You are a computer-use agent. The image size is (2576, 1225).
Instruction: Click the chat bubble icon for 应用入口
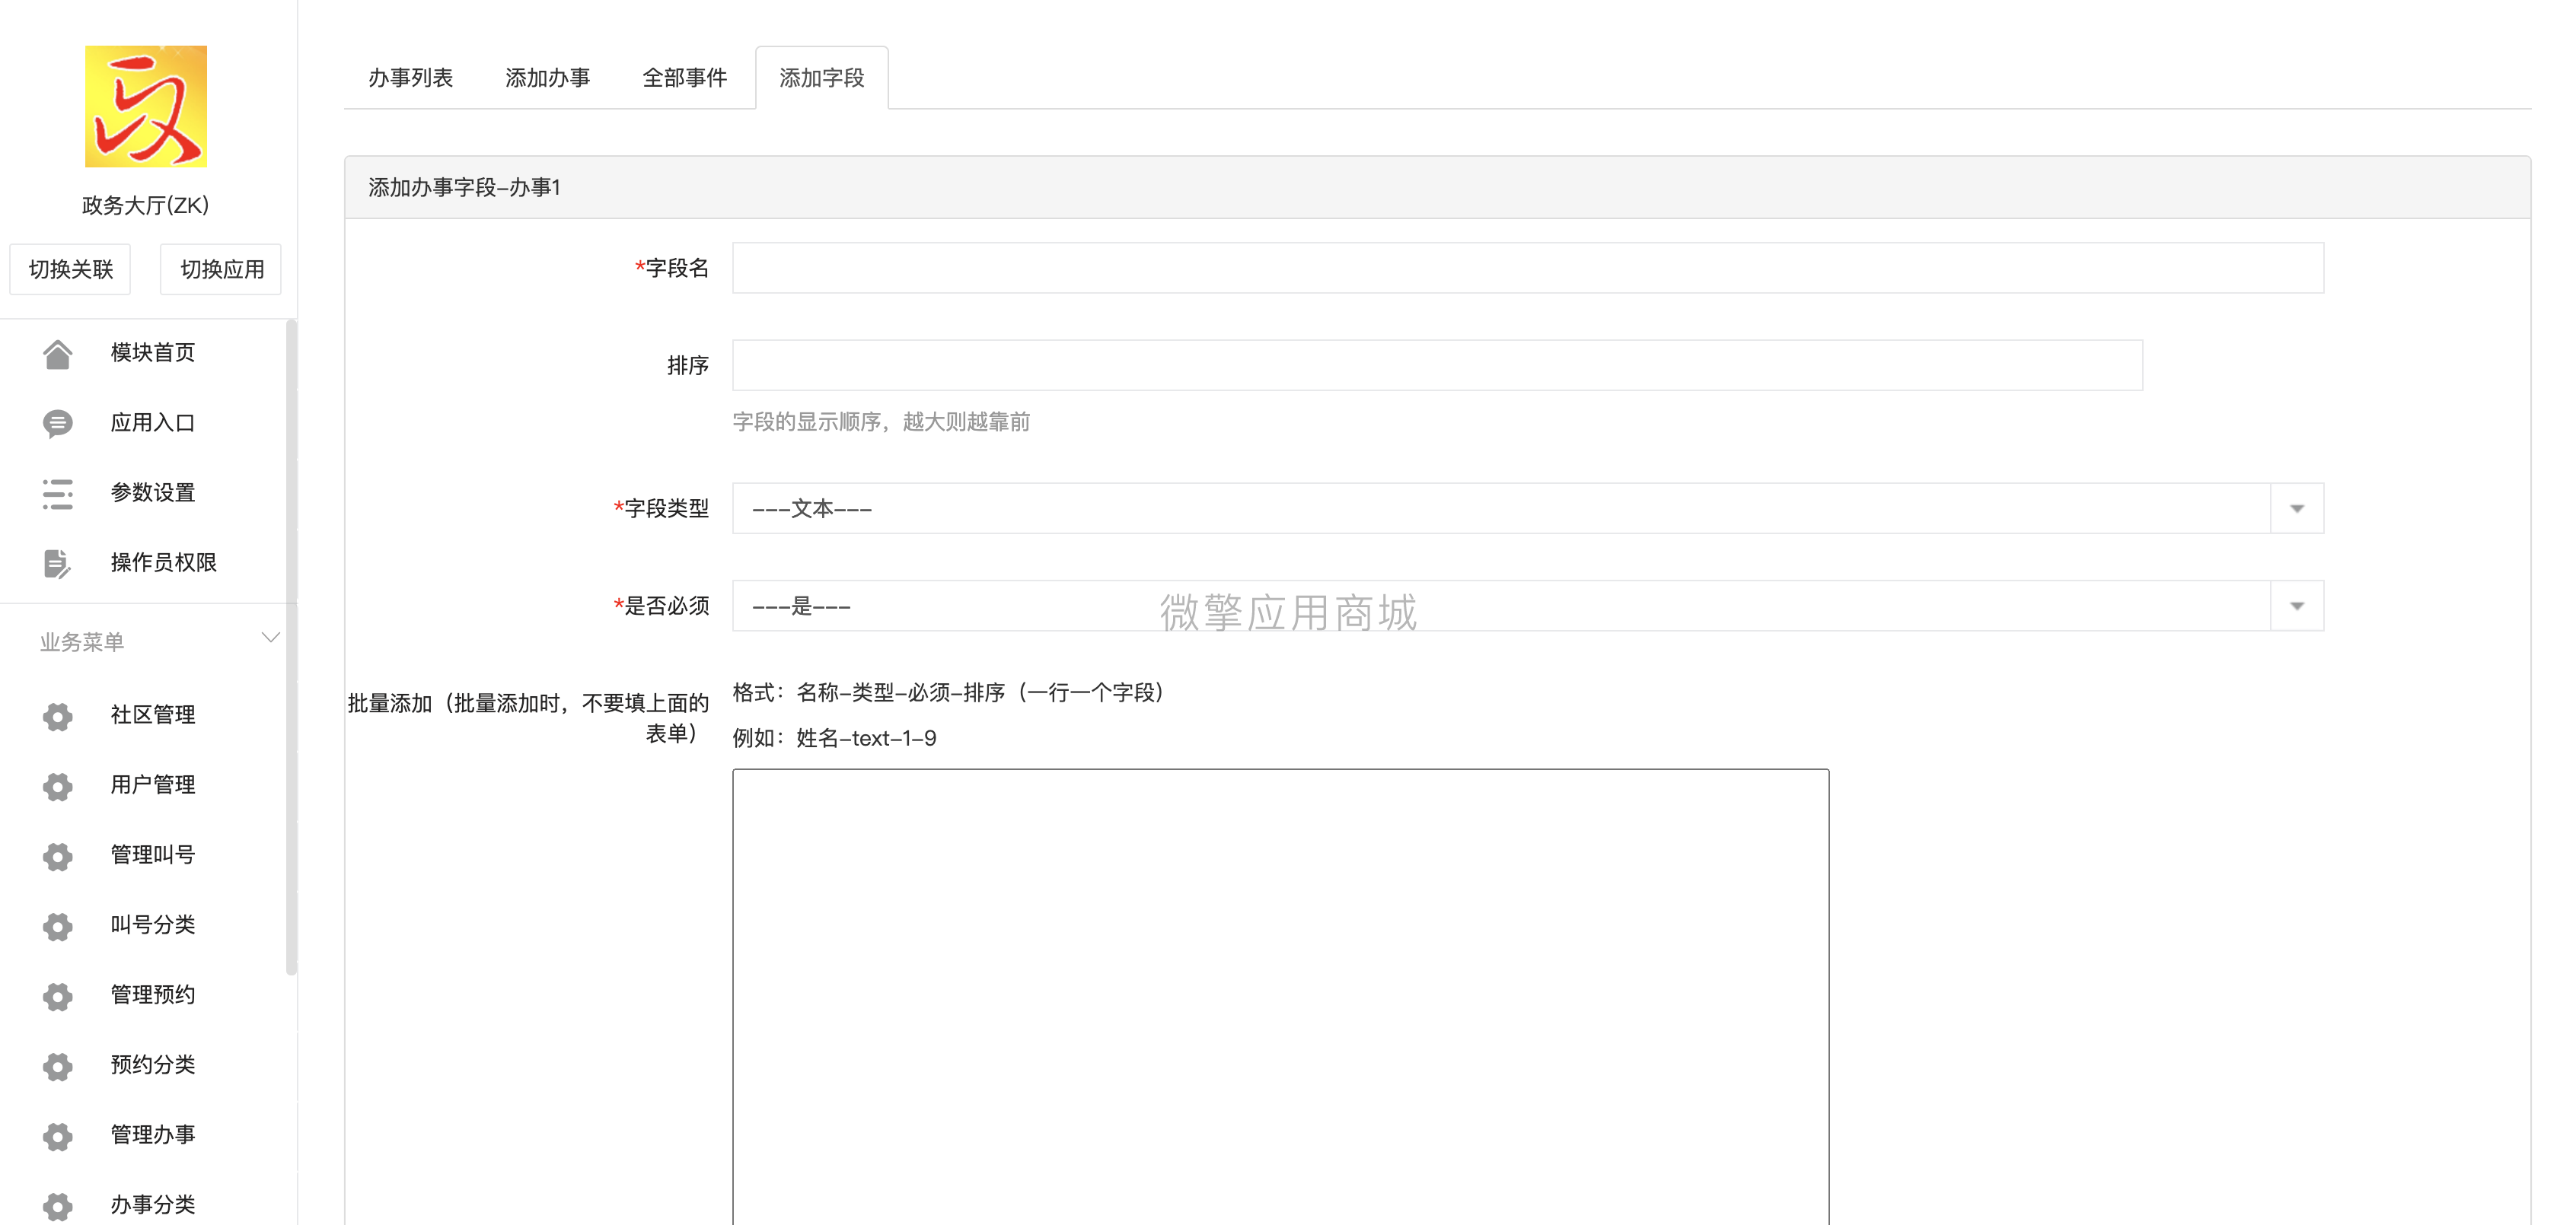58,424
